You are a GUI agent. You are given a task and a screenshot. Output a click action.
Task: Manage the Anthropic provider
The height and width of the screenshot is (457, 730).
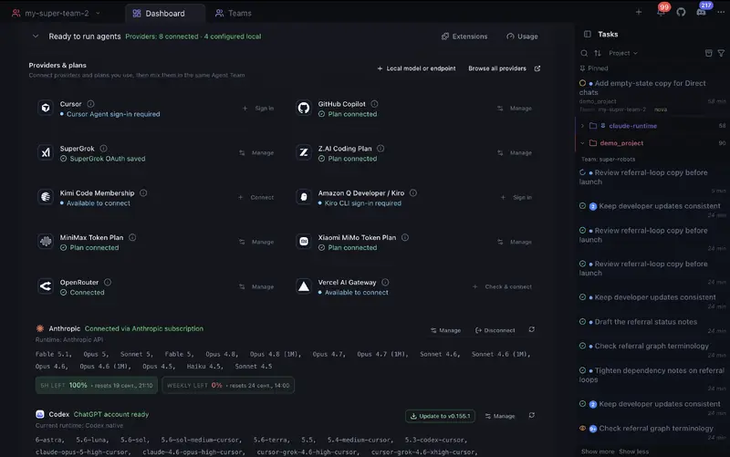[x=445, y=330]
